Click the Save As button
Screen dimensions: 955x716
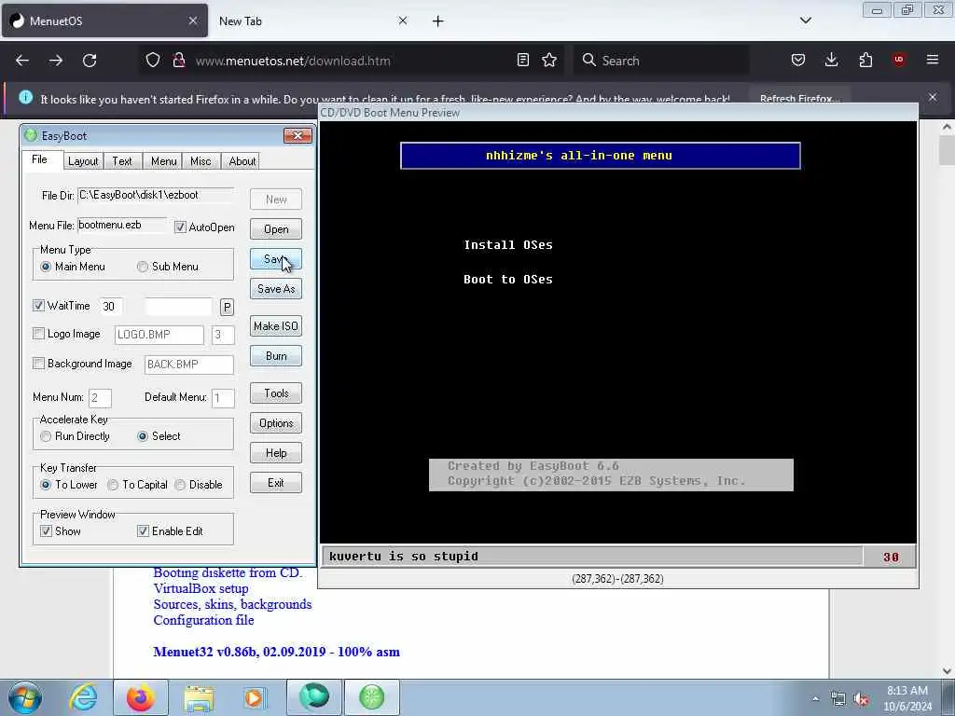click(276, 289)
